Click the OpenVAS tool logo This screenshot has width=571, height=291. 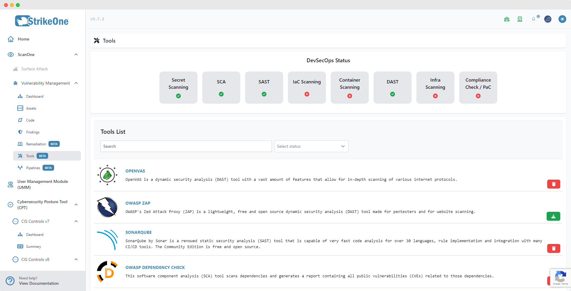point(107,175)
